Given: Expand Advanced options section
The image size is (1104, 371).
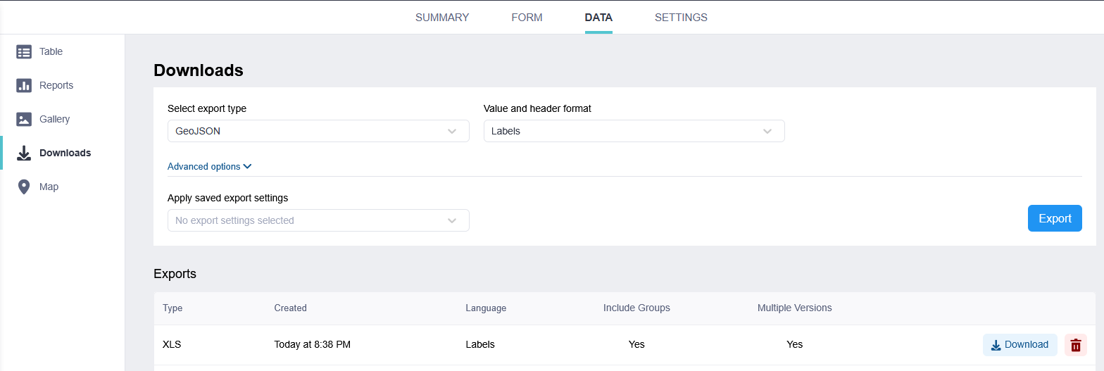Looking at the screenshot, I should coord(209,167).
